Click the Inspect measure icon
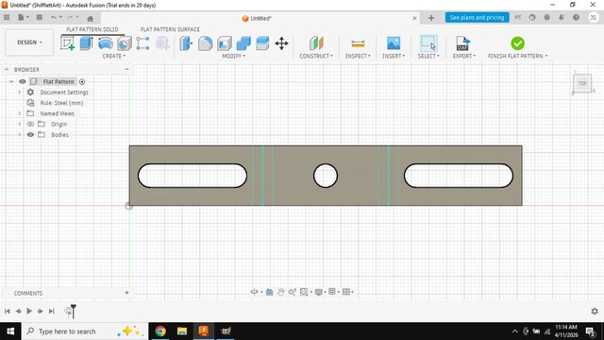 [x=358, y=43]
